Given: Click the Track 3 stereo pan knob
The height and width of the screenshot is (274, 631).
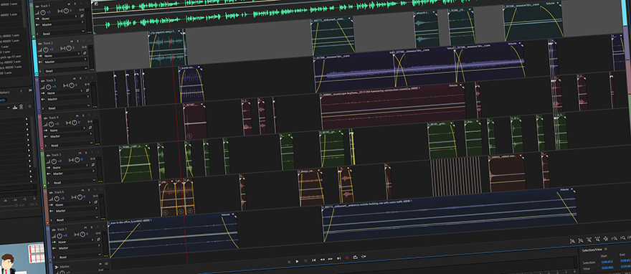Looking at the screenshot, I should pos(71,85).
